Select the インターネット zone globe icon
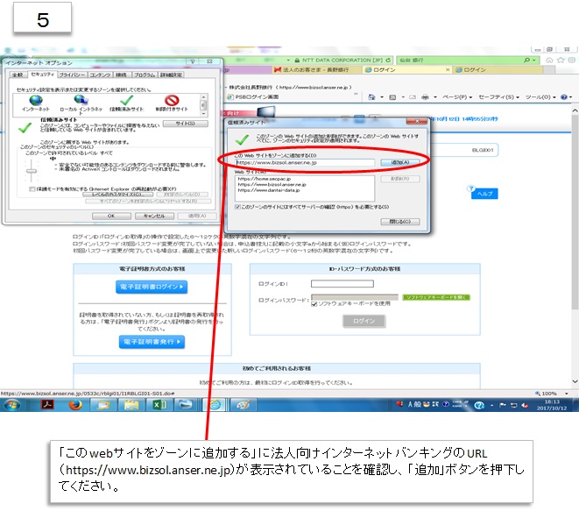579x511 pixels. click(36, 100)
